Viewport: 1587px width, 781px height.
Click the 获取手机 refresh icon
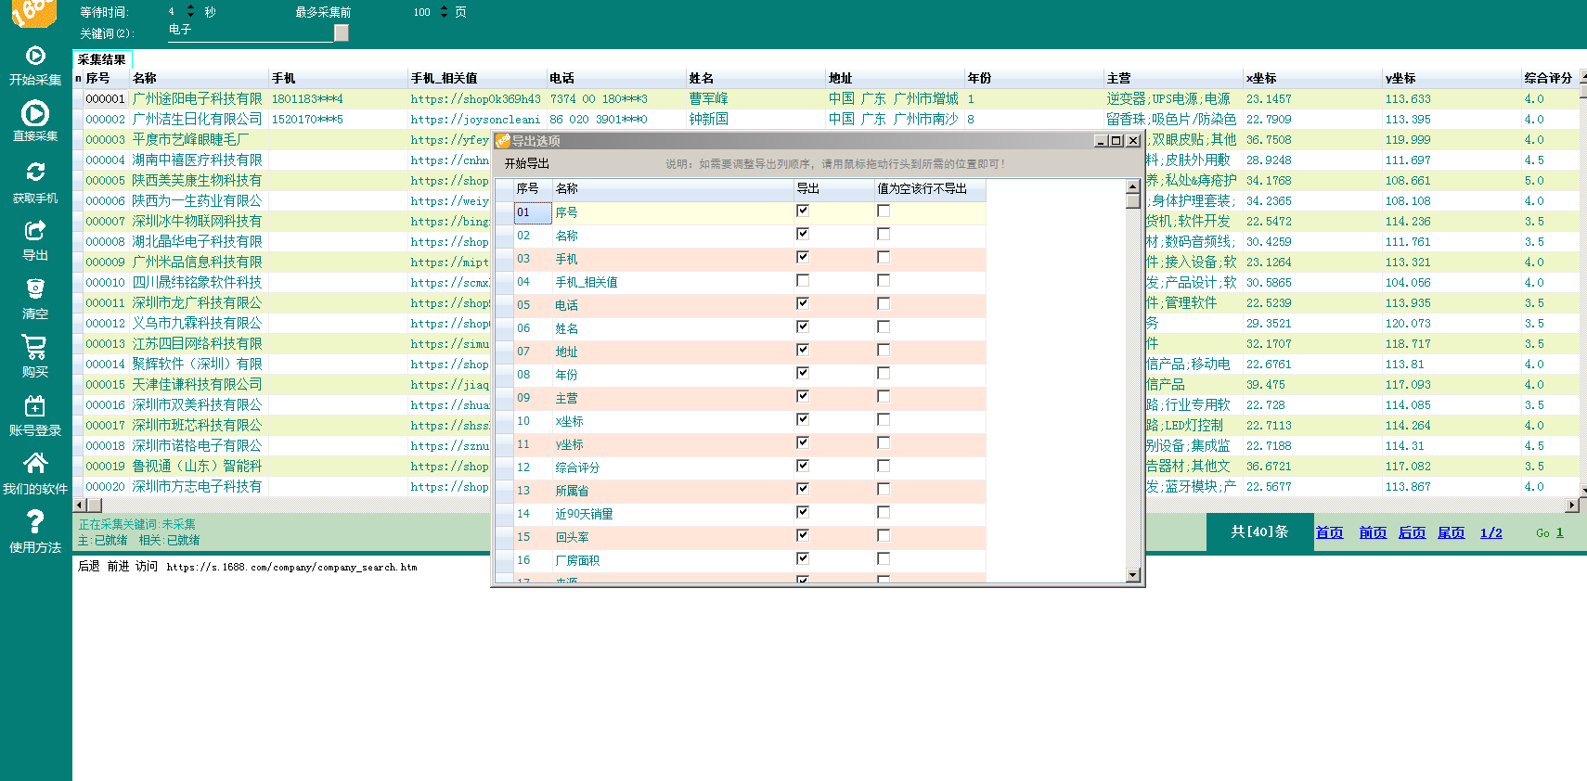(35, 172)
